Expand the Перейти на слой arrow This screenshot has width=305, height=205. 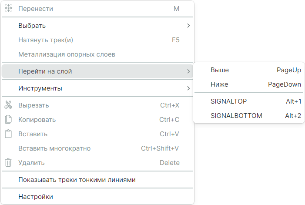[188, 71]
